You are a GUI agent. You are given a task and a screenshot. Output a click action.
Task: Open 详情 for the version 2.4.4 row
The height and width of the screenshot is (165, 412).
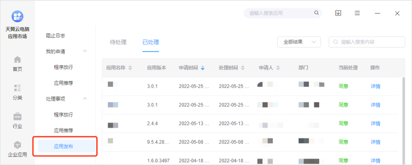click(375, 123)
